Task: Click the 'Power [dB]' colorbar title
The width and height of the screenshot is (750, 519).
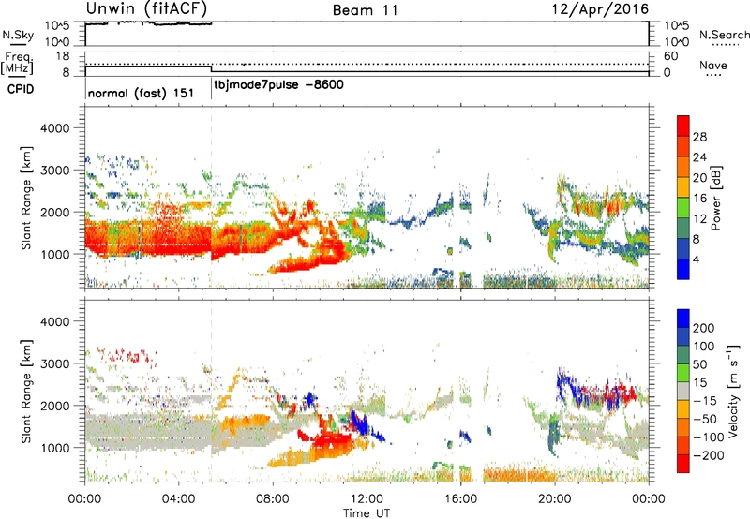Action: (x=716, y=198)
